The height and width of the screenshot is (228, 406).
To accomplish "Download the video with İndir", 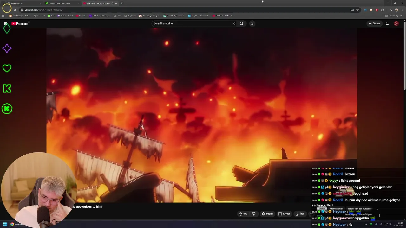I will pyautogui.click(x=300, y=214).
